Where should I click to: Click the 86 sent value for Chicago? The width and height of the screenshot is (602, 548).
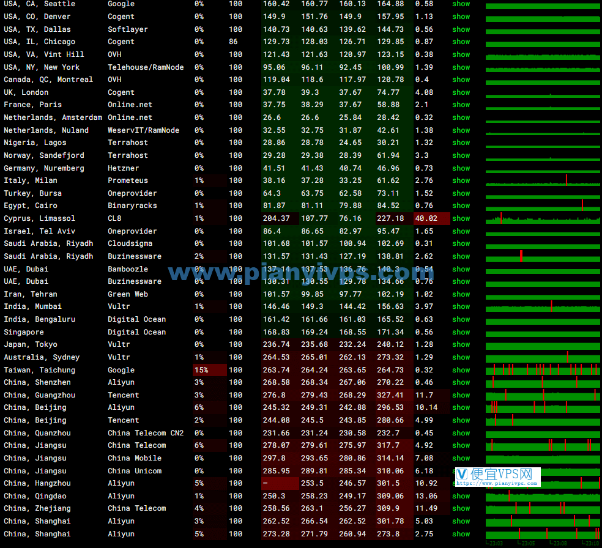pyautogui.click(x=233, y=42)
